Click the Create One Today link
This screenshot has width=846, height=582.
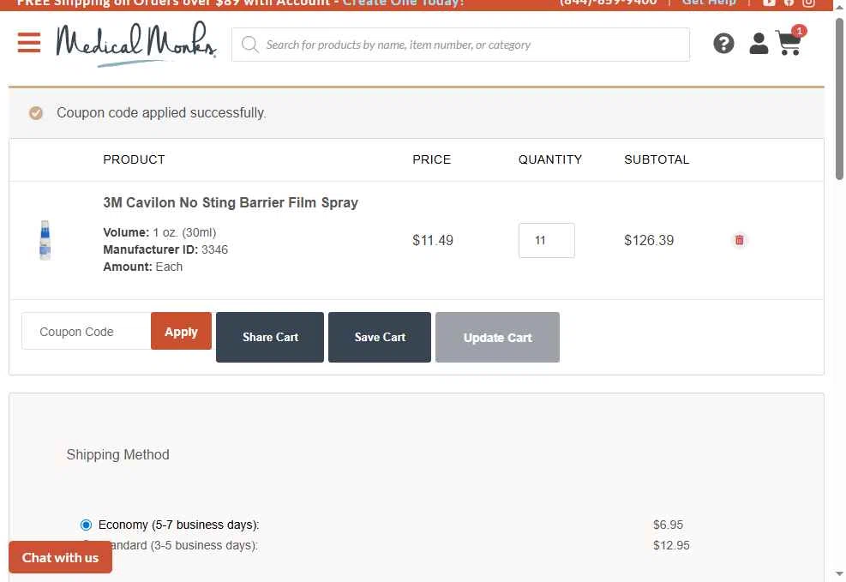[x=404, y=3]
